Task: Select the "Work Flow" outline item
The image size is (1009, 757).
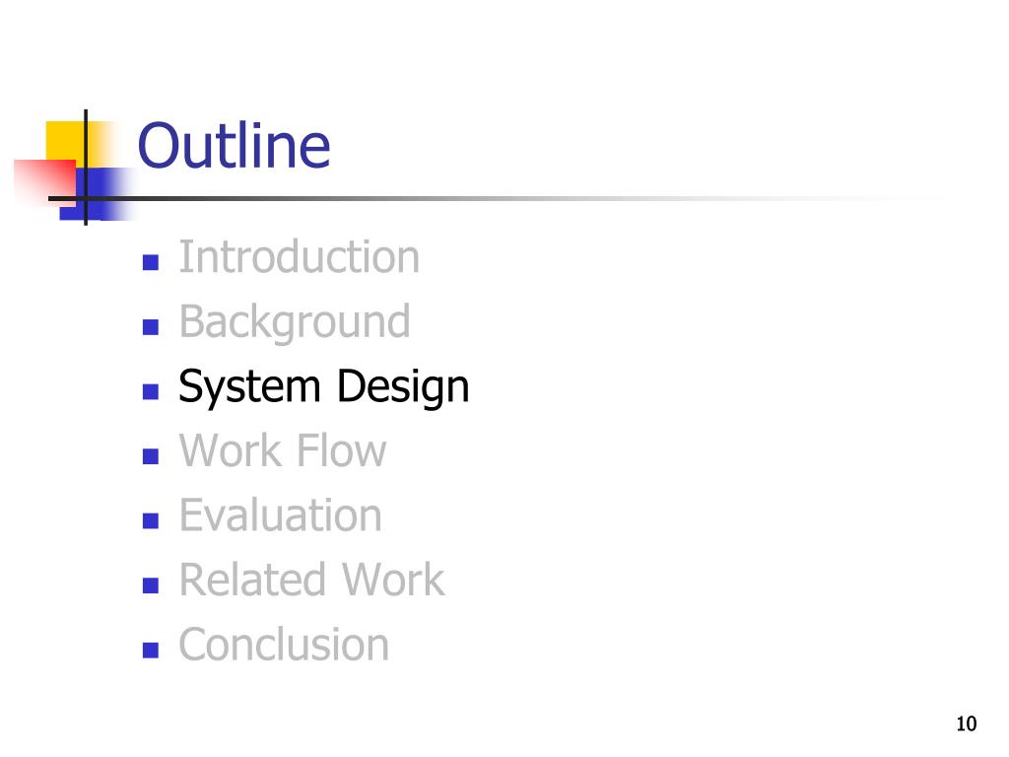Action: click(x=283, y=450)
